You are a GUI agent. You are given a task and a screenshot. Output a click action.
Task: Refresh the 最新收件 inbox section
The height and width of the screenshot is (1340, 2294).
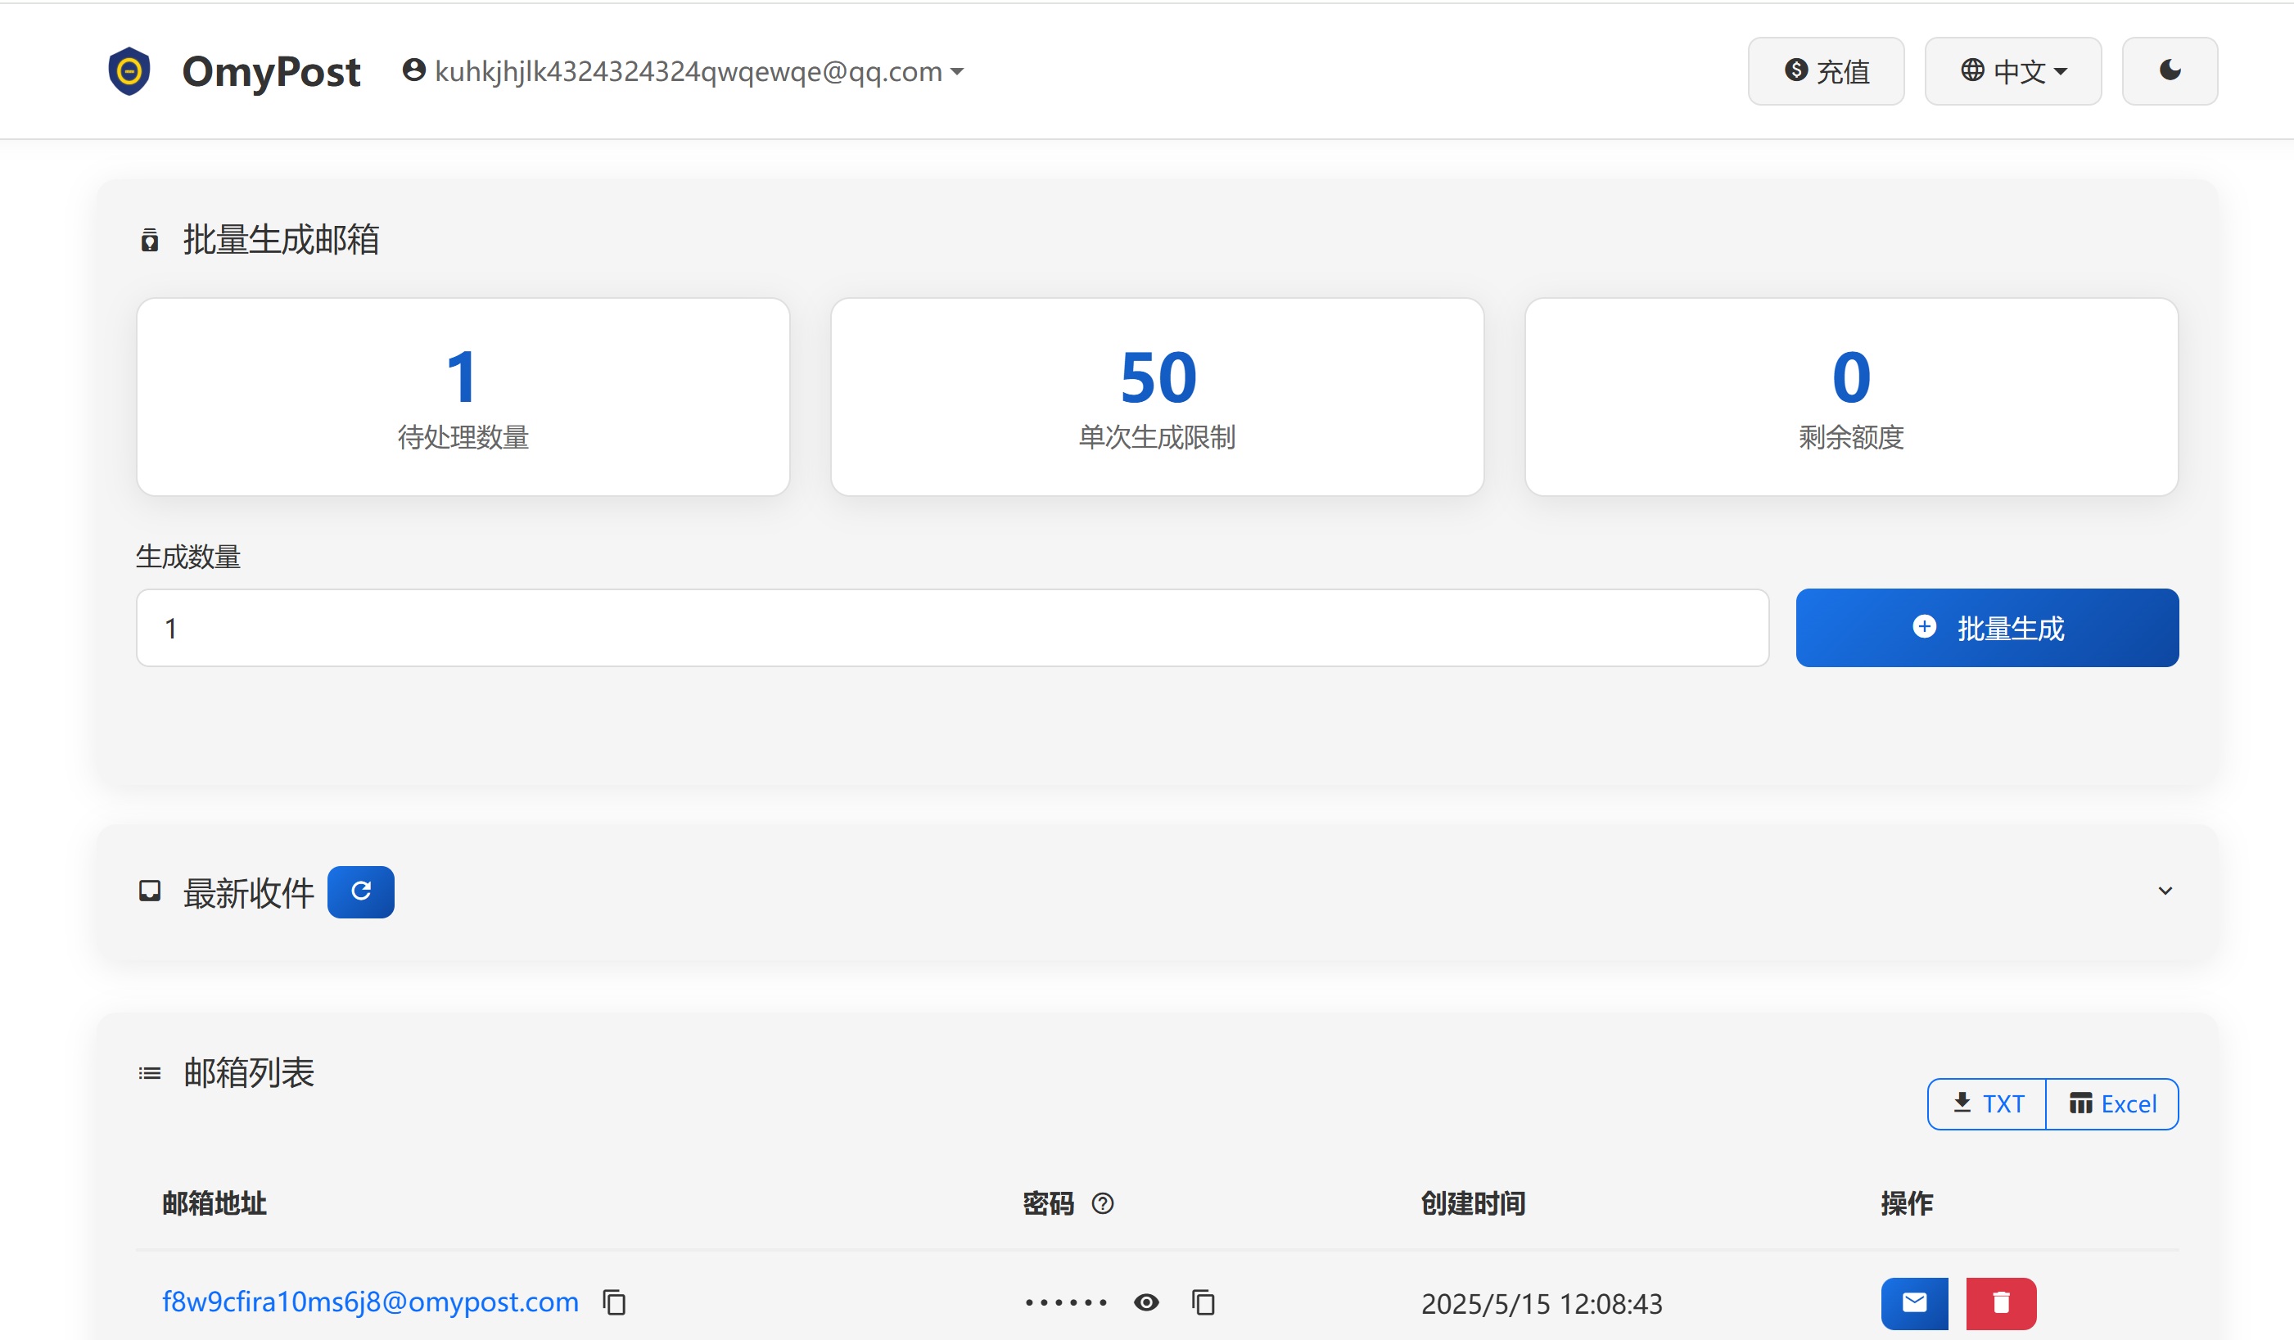pos(360,891)
